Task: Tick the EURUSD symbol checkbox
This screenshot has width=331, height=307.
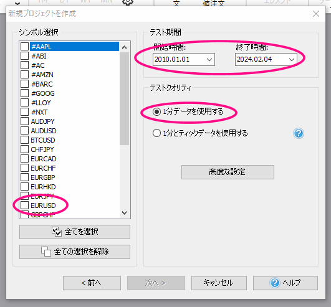Action: tap(24, 205)
